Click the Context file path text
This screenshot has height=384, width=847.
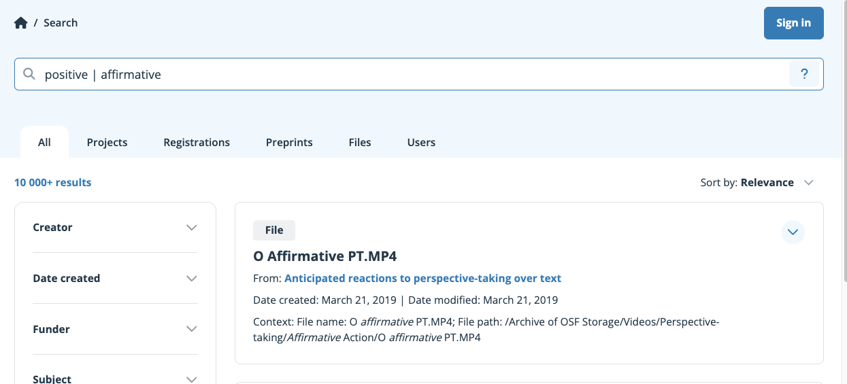coord(486,329)
